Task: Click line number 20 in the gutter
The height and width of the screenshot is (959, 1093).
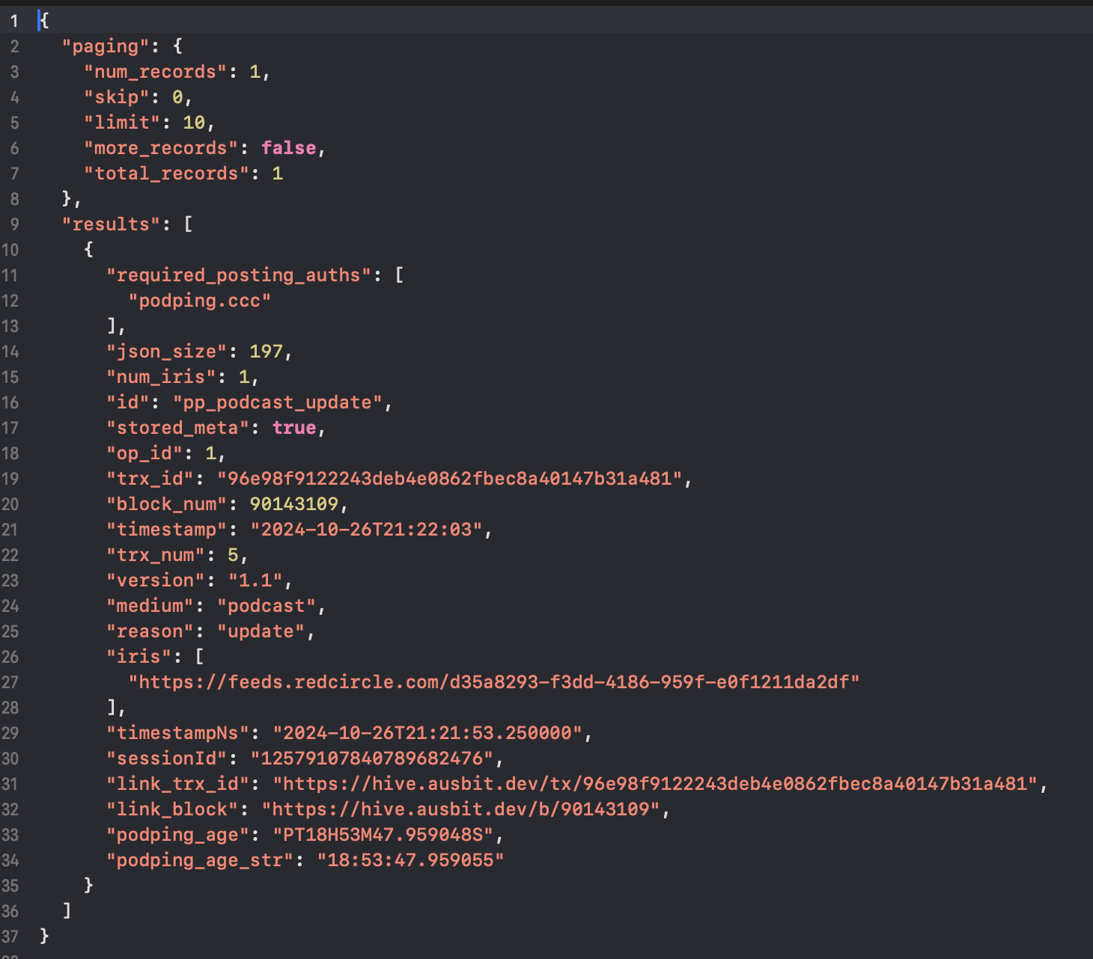Action: tap(10, 504)
